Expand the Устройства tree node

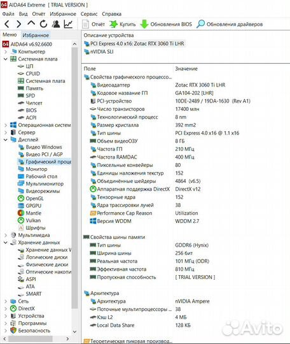(x=6, y=316)
